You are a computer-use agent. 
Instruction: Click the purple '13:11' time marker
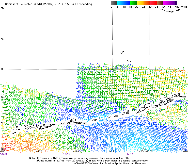point(130,154)
